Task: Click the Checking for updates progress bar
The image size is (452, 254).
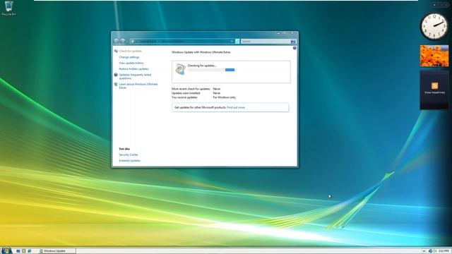Action: click(211, 70)
